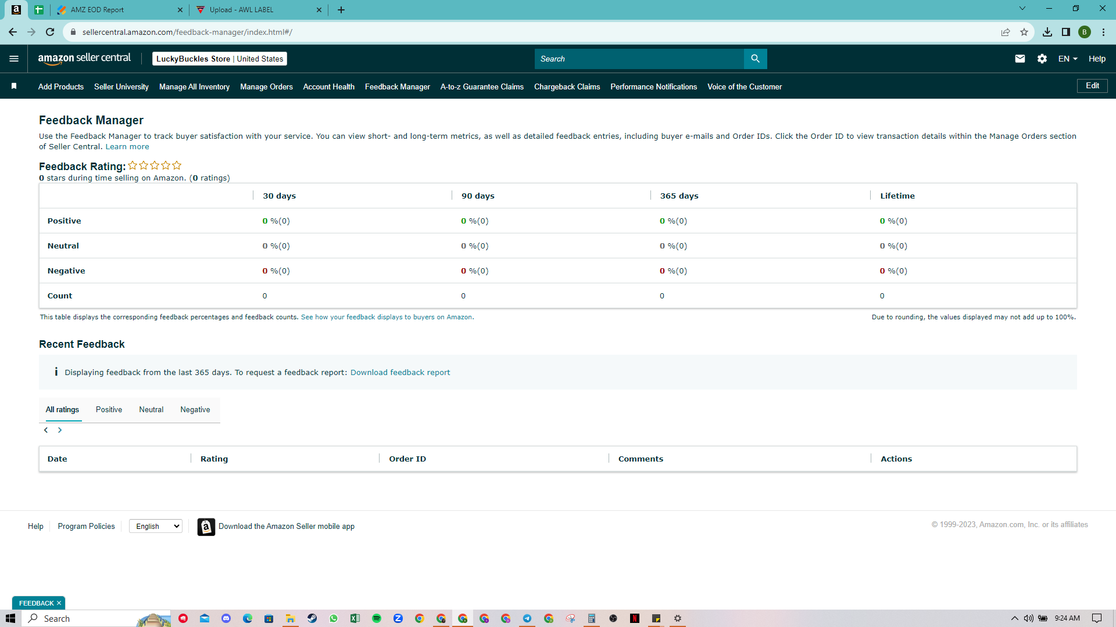
Task: Open Chargeback Claims in the nav bar
Action: point(567,87)
